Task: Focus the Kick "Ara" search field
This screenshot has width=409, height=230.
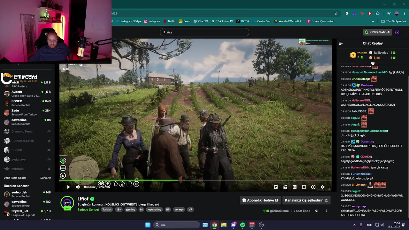Action: coord(204,32)
